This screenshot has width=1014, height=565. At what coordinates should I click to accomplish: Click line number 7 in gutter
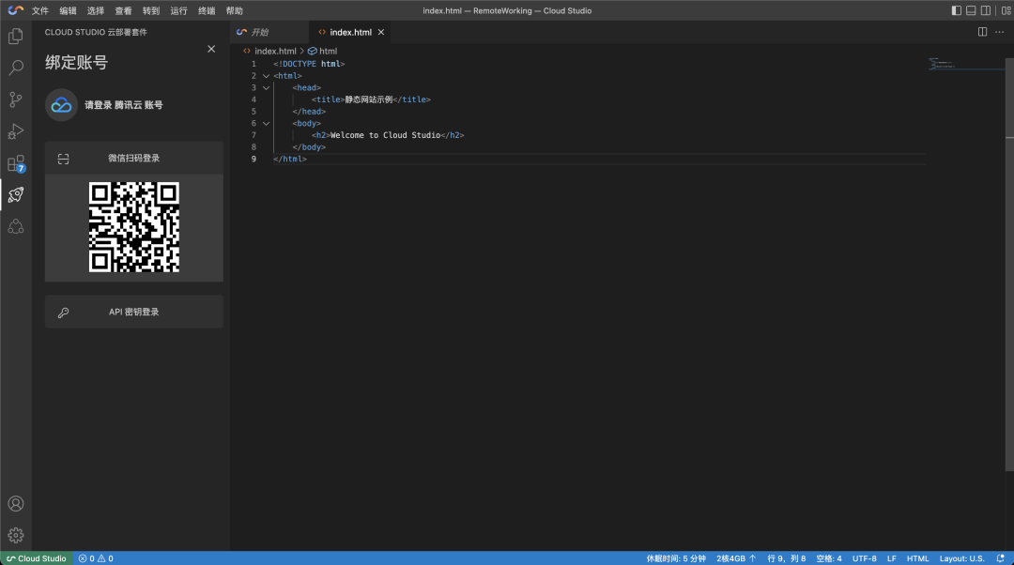(253, 135)
